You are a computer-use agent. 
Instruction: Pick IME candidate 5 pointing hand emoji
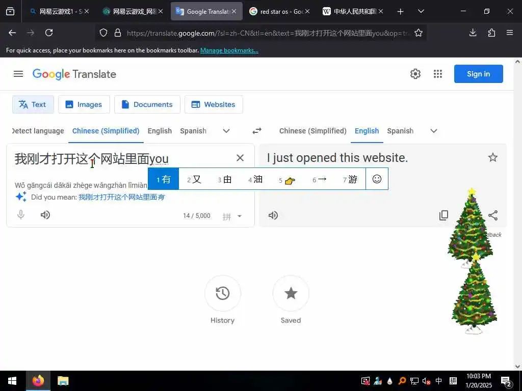(x=287, y=180)
